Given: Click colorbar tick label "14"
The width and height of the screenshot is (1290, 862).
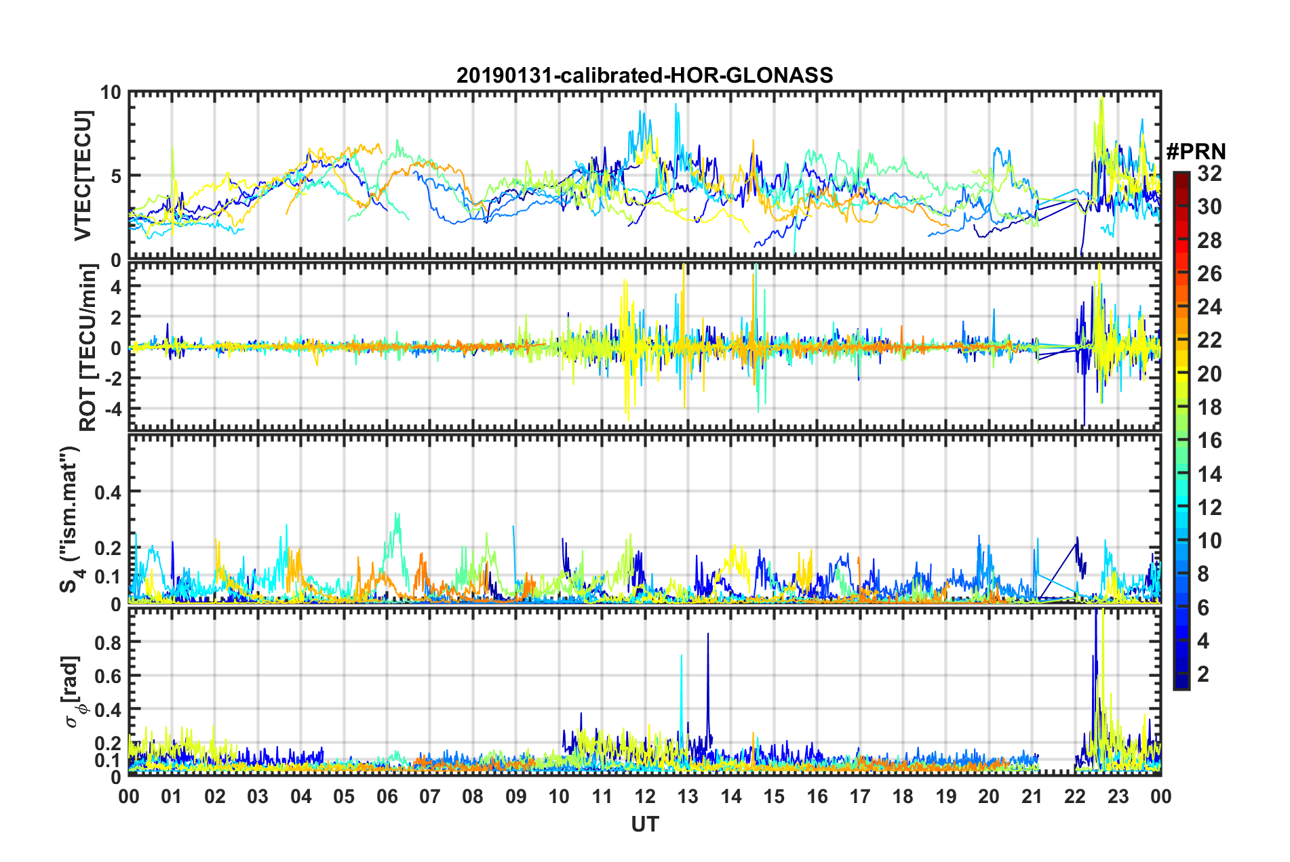Looking at the screenshot, I should 1209,474.
